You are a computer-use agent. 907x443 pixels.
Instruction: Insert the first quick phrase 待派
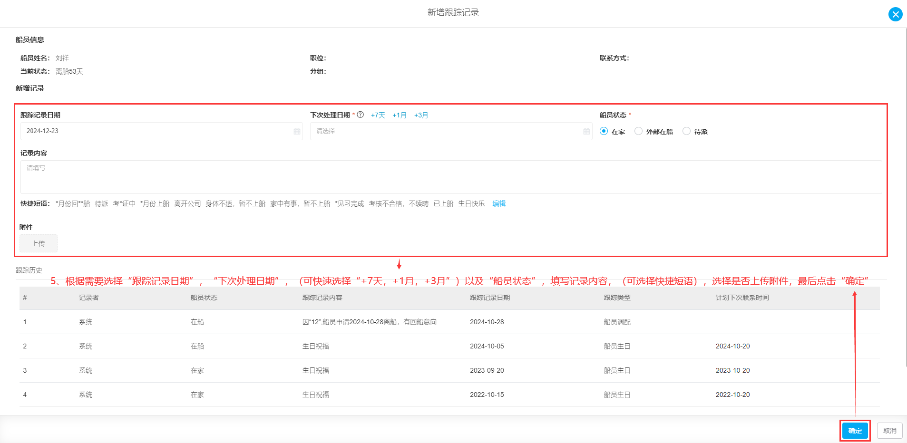pos(101,203)
